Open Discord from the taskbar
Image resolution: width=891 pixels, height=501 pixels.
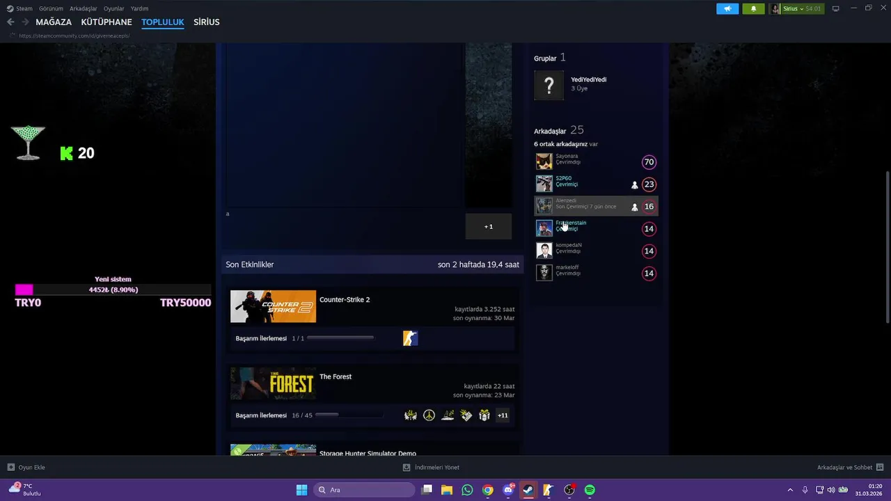(508, 490)
